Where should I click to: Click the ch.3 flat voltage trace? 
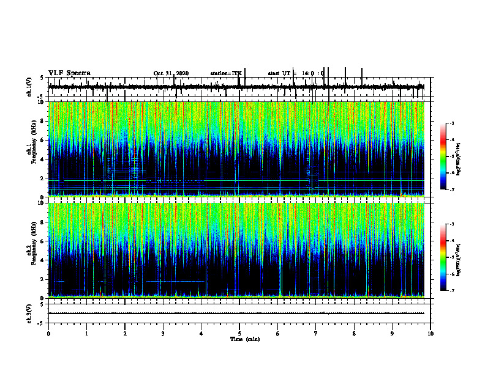pos(236,313)
